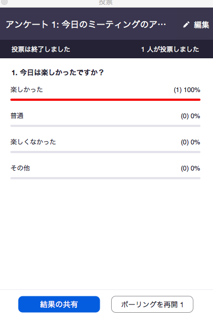Click the gray window control button at top-left
This screenshot has width=213, height=316.
pyautogui.click(x=4, y=2)
